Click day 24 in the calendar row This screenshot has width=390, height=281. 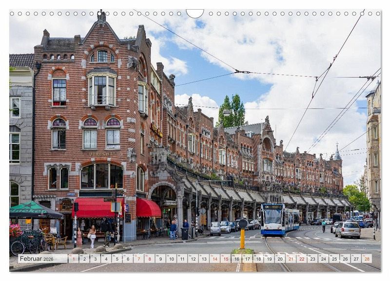(323, 259)
